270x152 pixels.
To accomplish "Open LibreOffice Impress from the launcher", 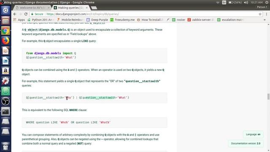I will point(5,51).
